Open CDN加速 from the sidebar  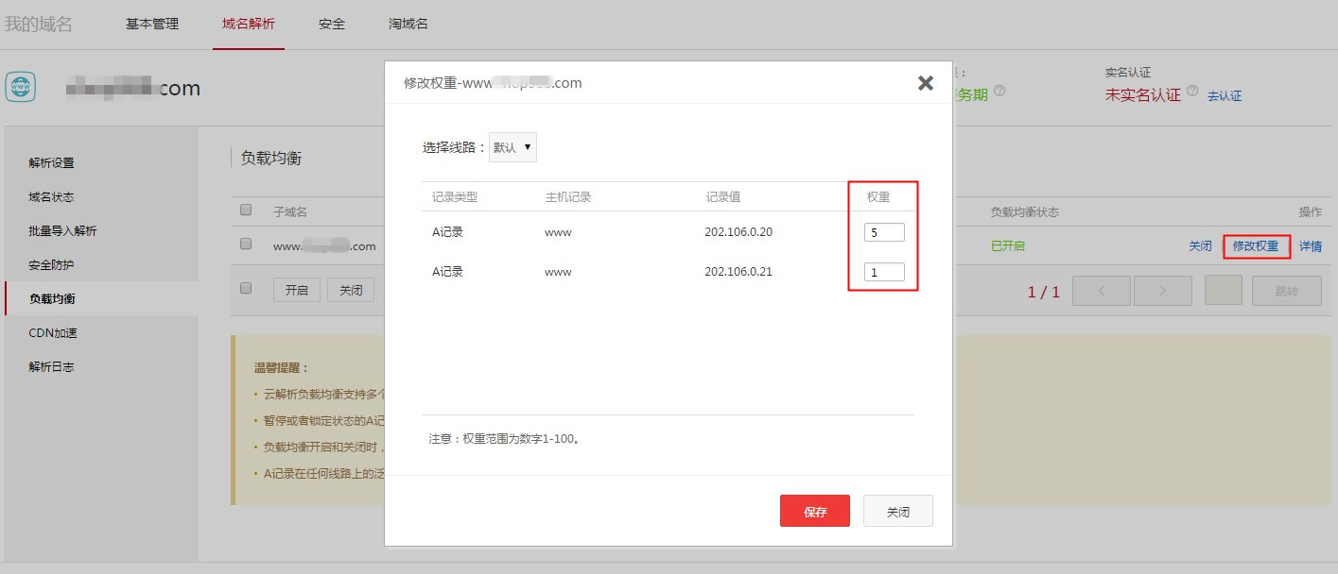[x=53, y=331]
